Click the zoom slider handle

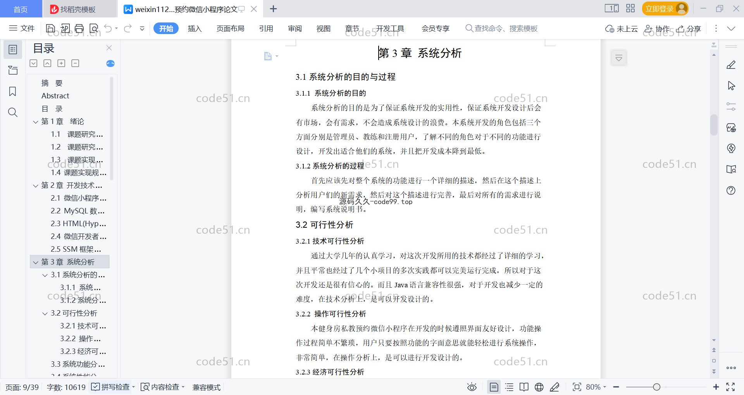tap(656, 387)
